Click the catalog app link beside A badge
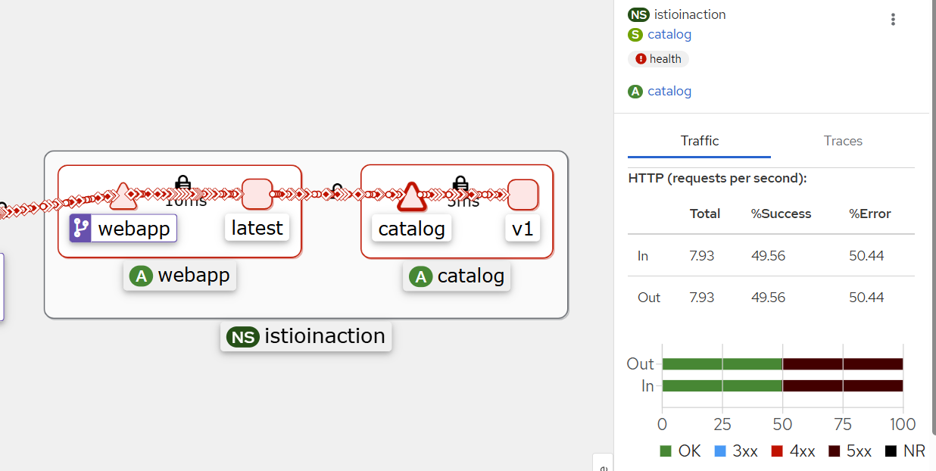The width and height of the screenshot is (936, 471). (669, 91)
